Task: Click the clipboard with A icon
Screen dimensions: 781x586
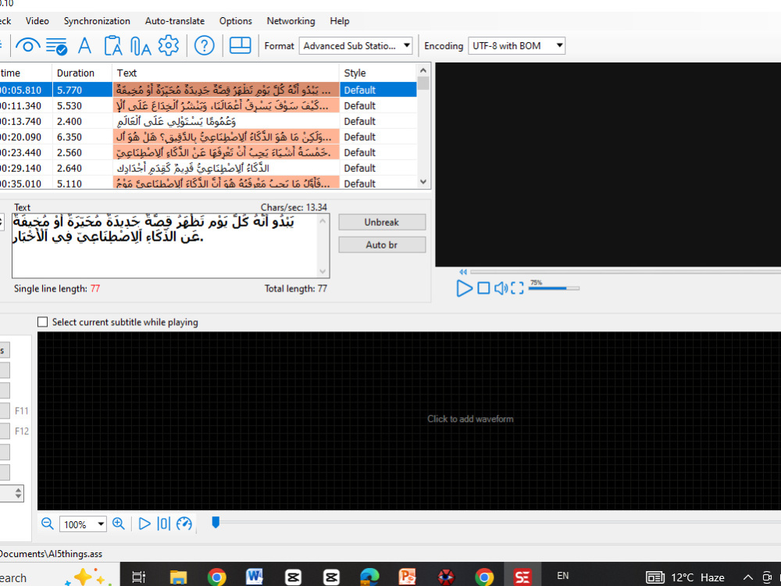Action: [x=113, y=46]
